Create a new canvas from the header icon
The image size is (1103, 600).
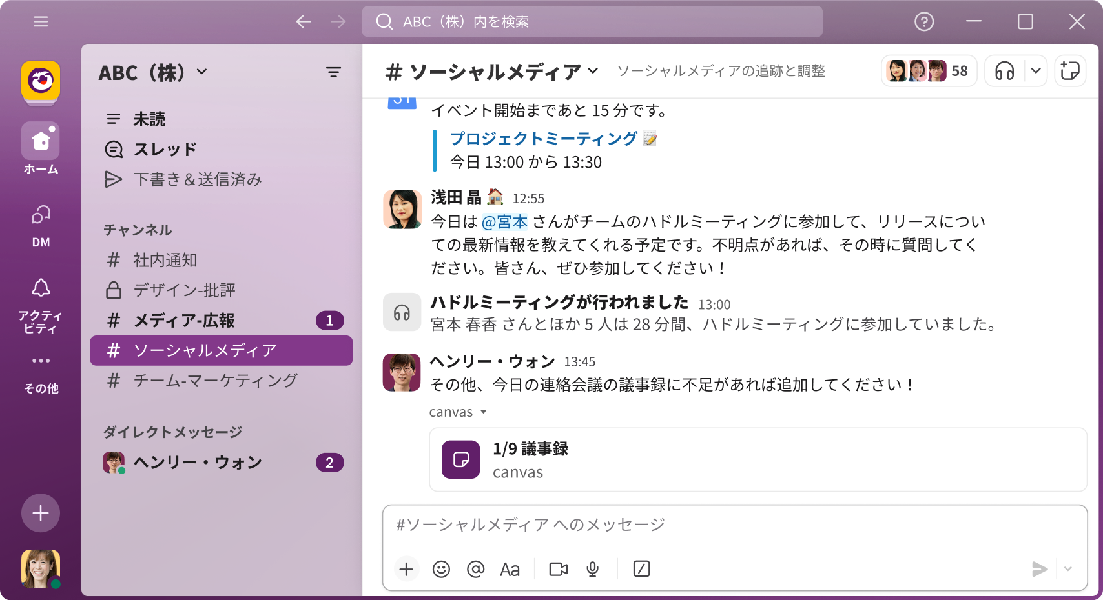click(x=1070, y=71)
